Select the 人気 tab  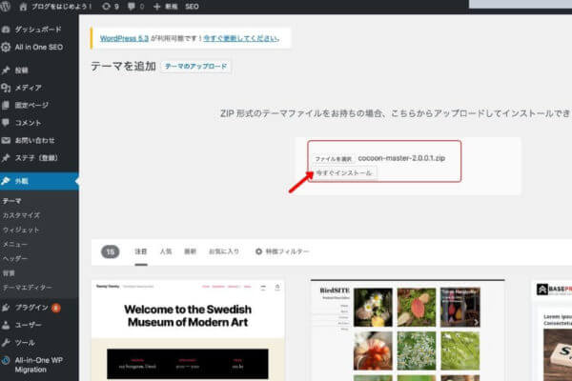pos(166,251)
